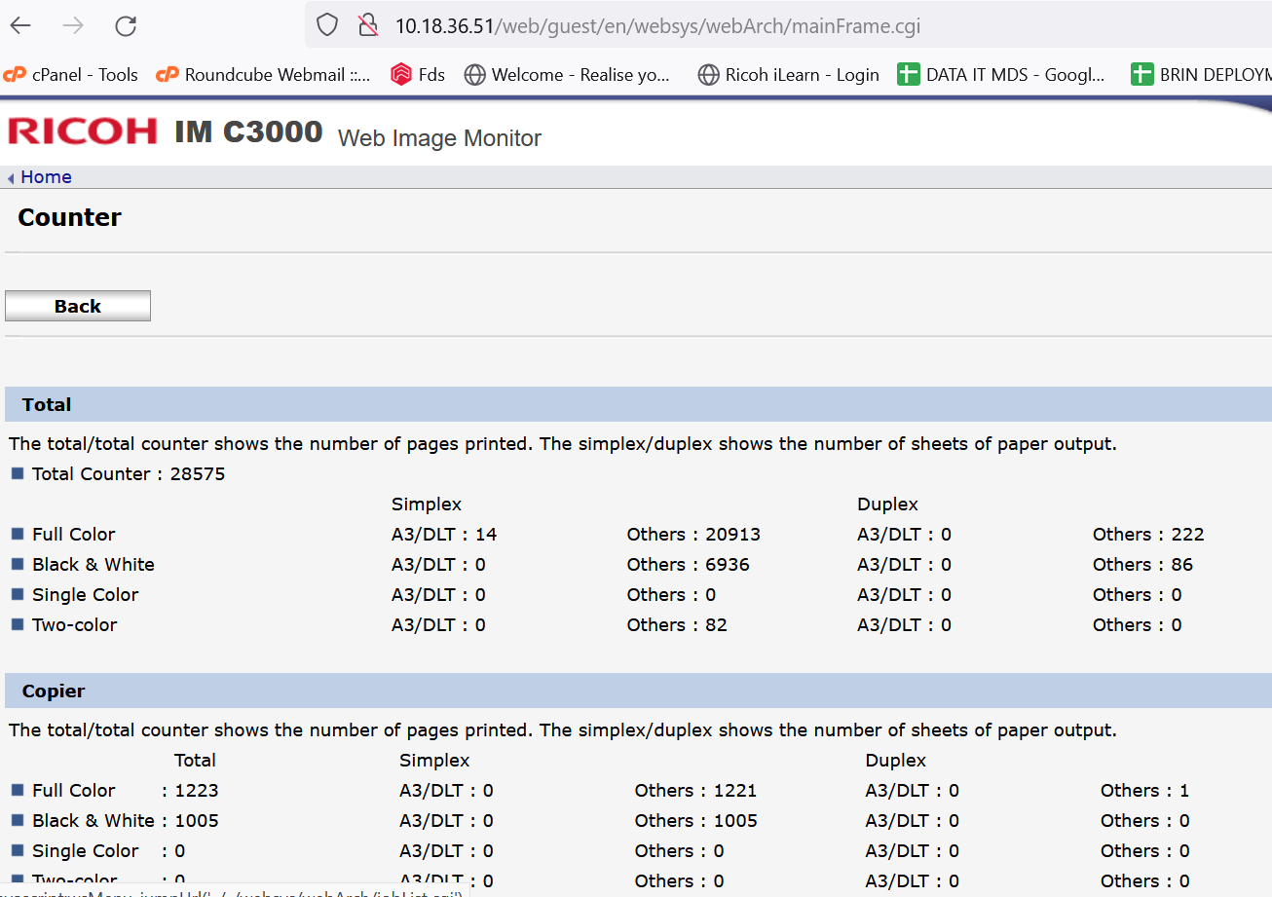
Task: Click Others : 222 duplex value
Action: pos(1148,535)
